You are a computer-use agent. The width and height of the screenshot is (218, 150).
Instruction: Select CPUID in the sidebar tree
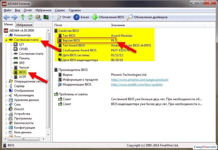[23, 49]
